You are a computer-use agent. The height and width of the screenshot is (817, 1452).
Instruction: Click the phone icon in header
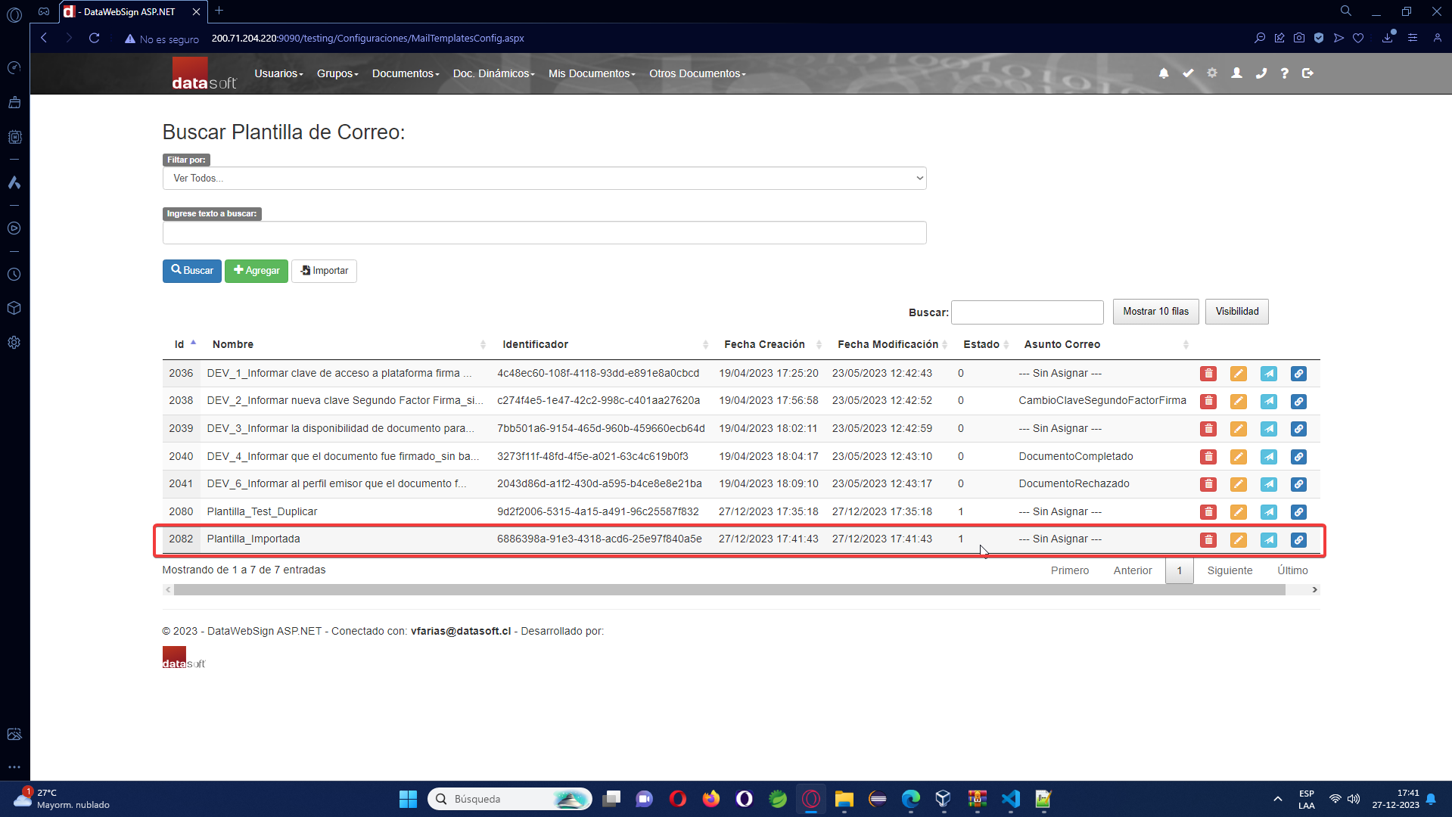pos(1261,73)
